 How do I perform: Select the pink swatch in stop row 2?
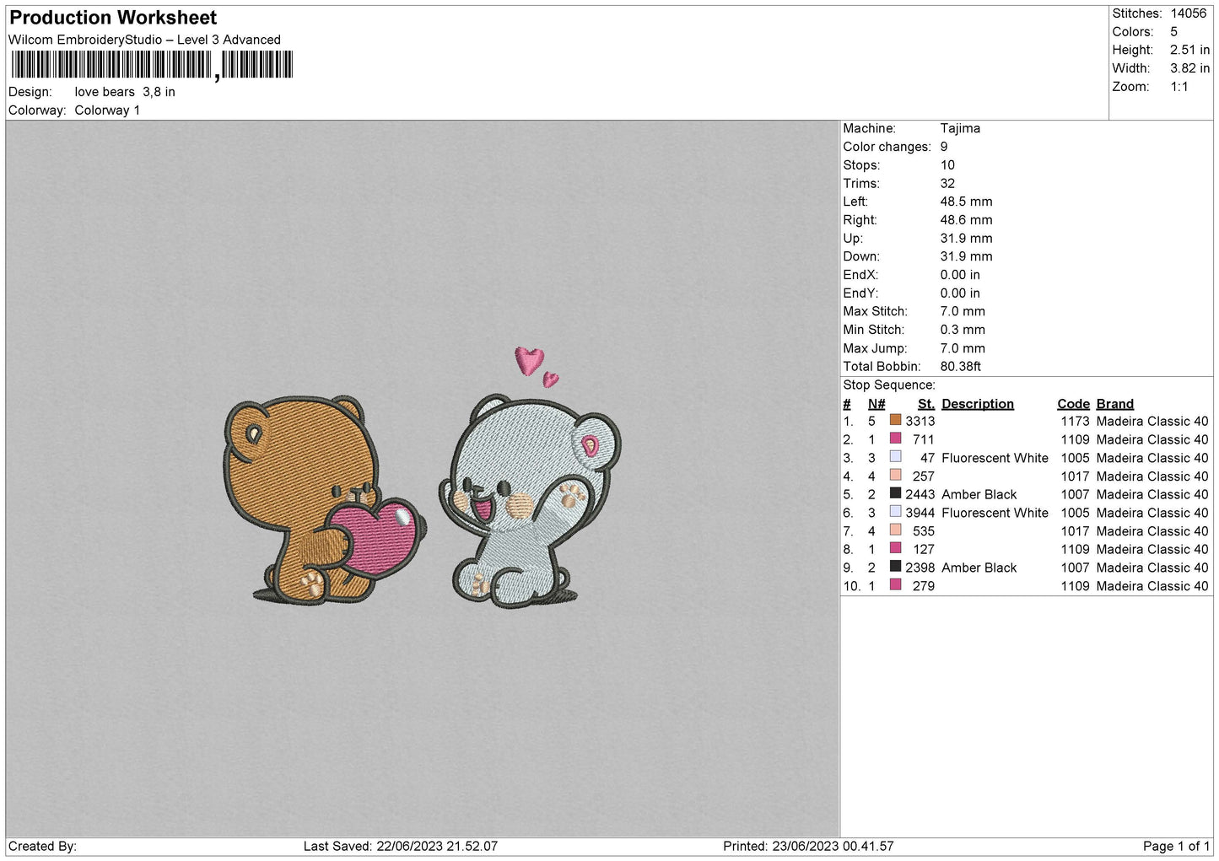pyautogui.click(x=895, y=439)
